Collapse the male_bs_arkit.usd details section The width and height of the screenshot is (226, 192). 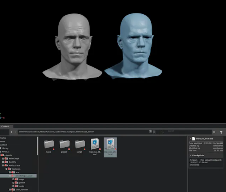(191, 139)
